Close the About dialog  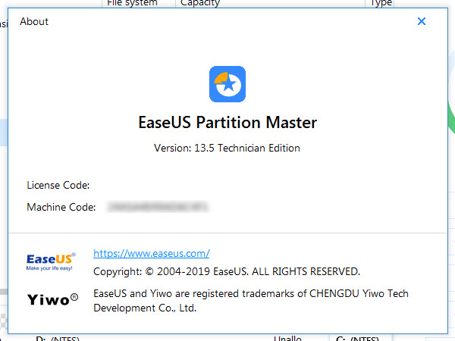(422, 22)
